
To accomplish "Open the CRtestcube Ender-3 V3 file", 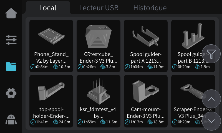I will pos(99,36).
